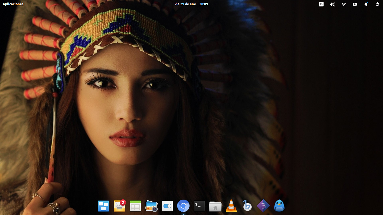The width and height of the screenshot is (383, 215).
Task: Open the Aplicaciones menu
Action: coord(13,4)
